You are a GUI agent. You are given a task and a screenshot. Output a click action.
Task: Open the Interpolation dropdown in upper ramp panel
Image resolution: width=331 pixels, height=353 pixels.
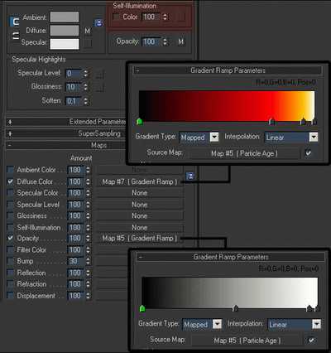coord(314,137)
